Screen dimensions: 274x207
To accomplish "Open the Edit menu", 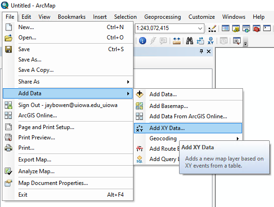I will click(x=26, y=17).
